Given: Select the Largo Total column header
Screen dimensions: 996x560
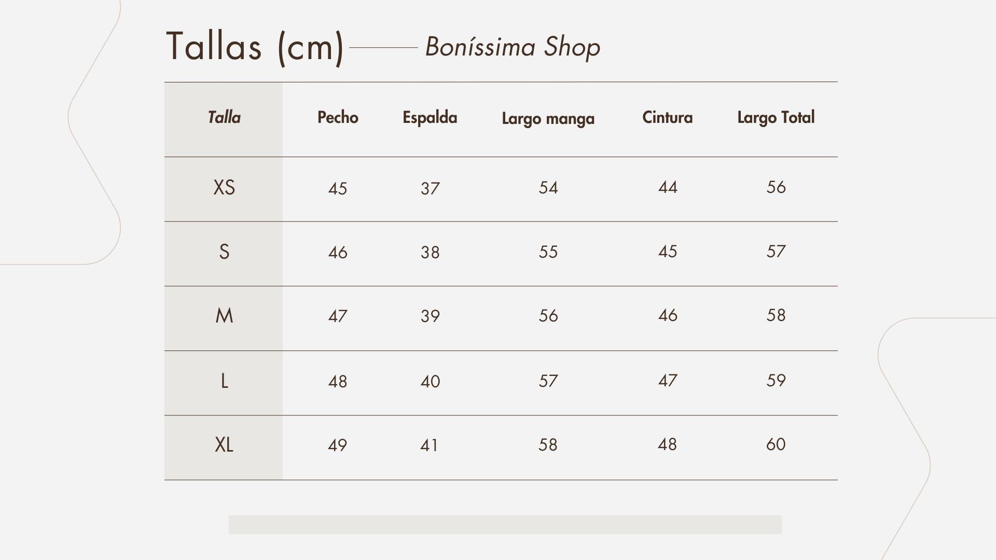Looking at the screenshot, I should [776, 118].
